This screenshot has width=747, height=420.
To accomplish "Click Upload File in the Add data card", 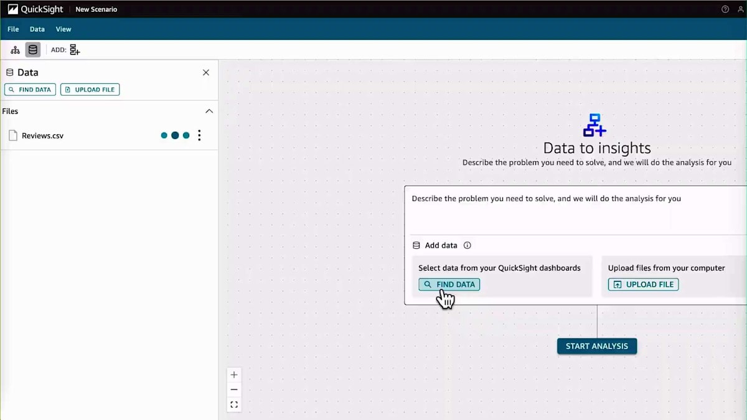I will click(x=643, y=284).
